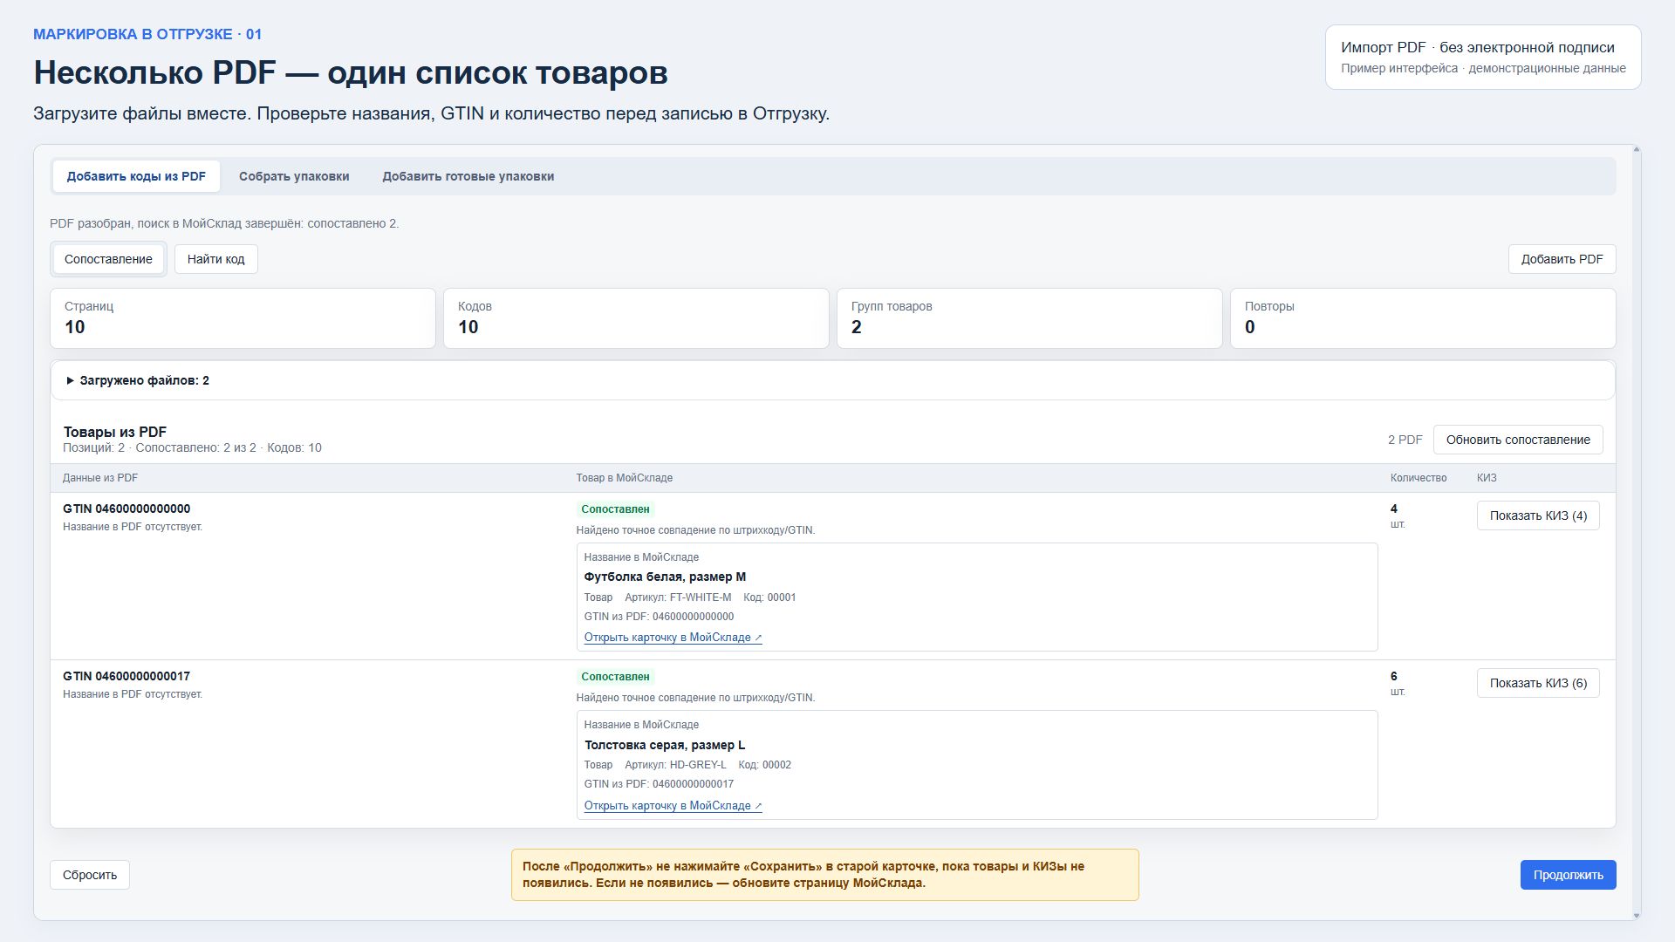The width and height of the screenshot is (1675, 942).
Task: Click the text «GTIN 04600000000000»
Action: tap(126, 509)
